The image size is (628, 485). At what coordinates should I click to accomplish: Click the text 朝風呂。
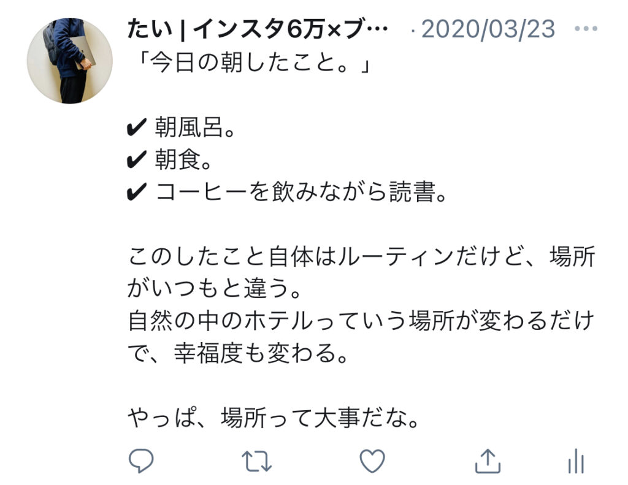(x=194, y=128)
